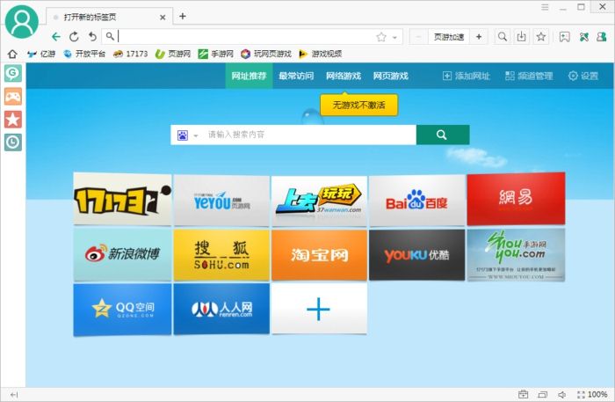Open the Baidu 百度 tile
Screen dimensions: 615x402
[x=417, y=201]
